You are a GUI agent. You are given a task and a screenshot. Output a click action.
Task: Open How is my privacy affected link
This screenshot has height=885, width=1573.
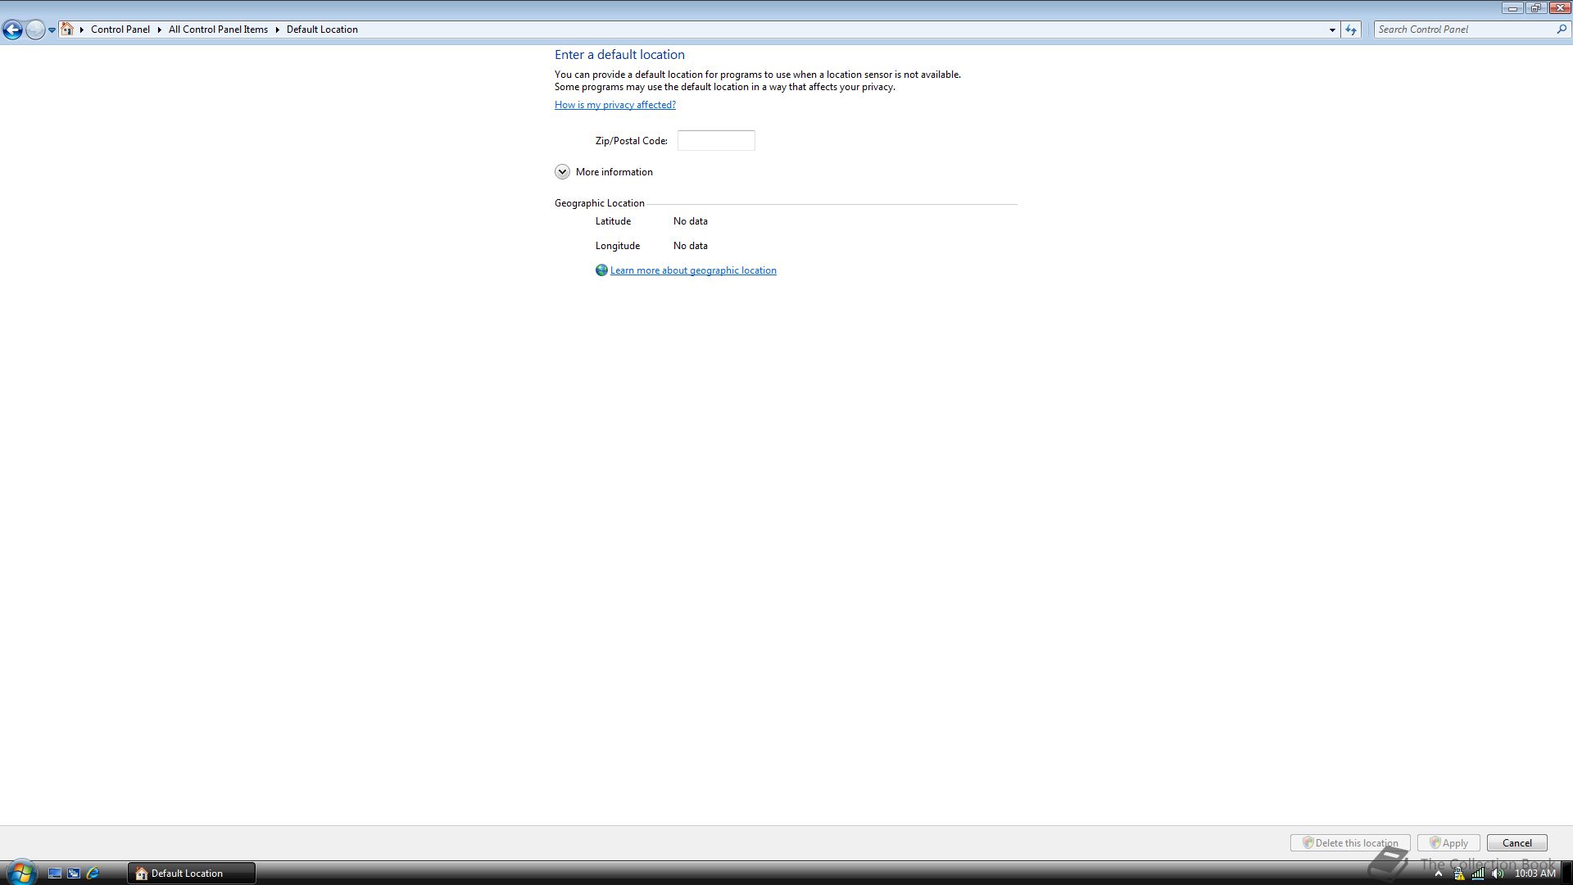pyautogui.click(x=615, y=105)
